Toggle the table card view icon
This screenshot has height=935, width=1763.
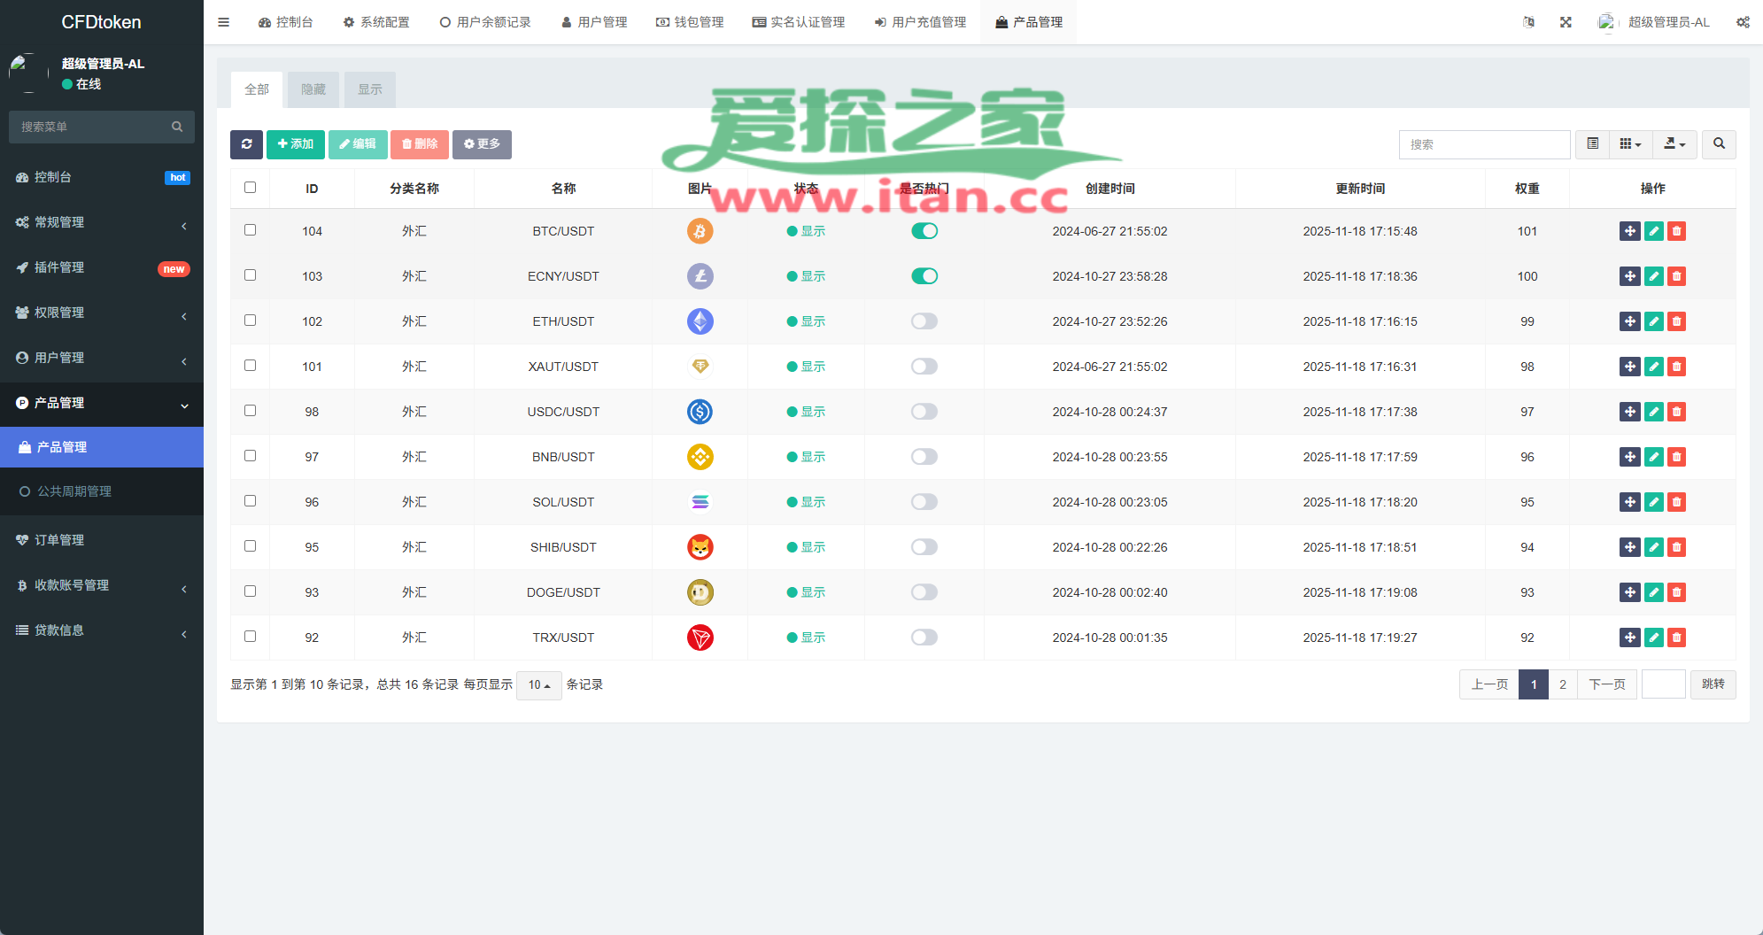(1592, 144)
